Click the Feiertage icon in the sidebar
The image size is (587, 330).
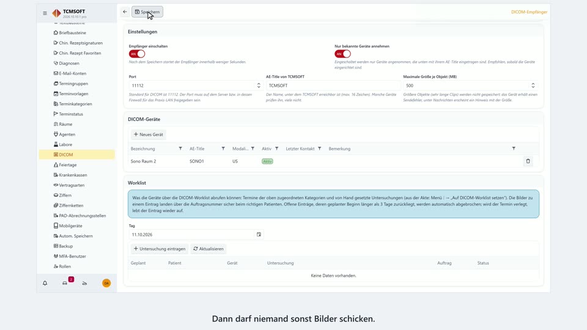pyautogui.click(x=56, y=164)
